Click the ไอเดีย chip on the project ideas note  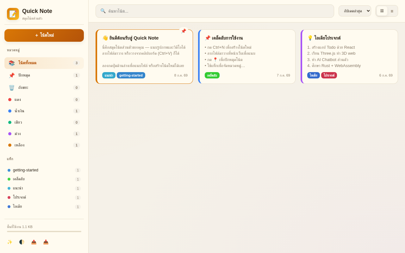pyautogui.click(x=314, y=75)
